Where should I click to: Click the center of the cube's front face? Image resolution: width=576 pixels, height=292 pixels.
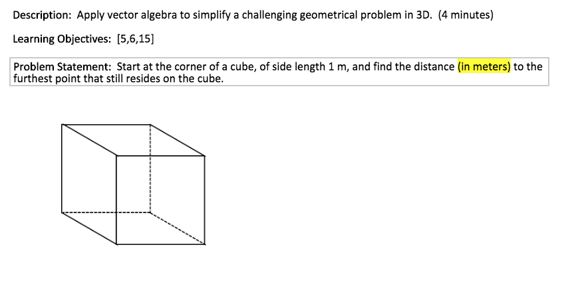click(x=160, y=200)
